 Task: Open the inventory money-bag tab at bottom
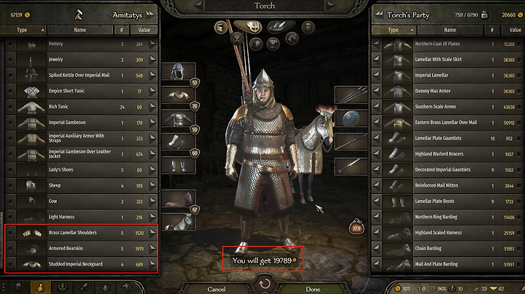pos(40,287)
